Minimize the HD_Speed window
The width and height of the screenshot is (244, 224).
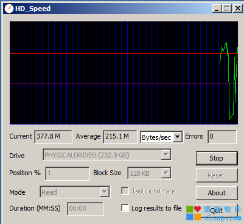217,9
